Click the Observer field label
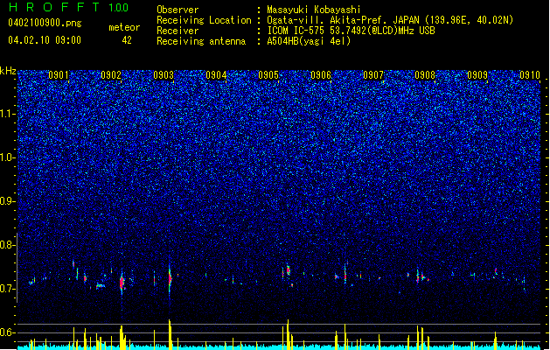The width and height of the screenshot is (550, 350). pos(178,10)
